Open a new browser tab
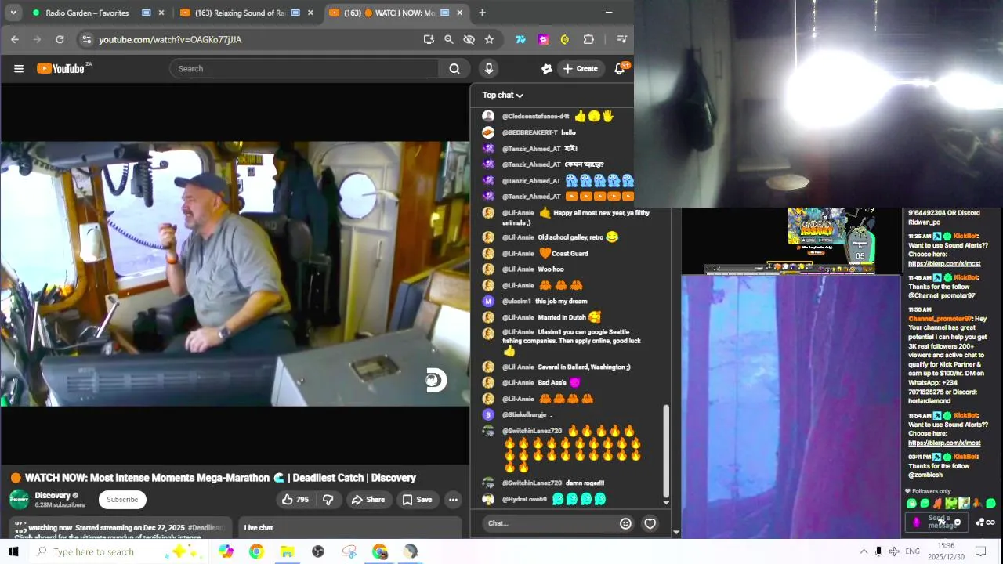The height and width of the screenshot is (564, 1003). tap(482, 13)
